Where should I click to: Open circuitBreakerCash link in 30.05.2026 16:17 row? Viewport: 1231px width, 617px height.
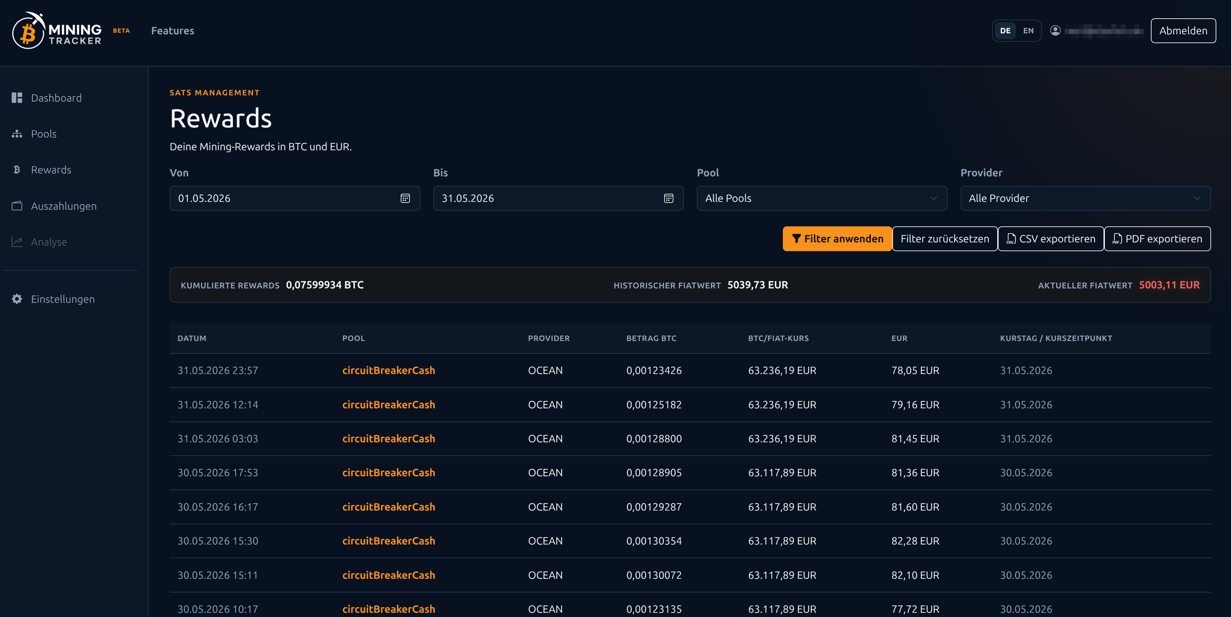pyautogui.click(x=389, y=507)
